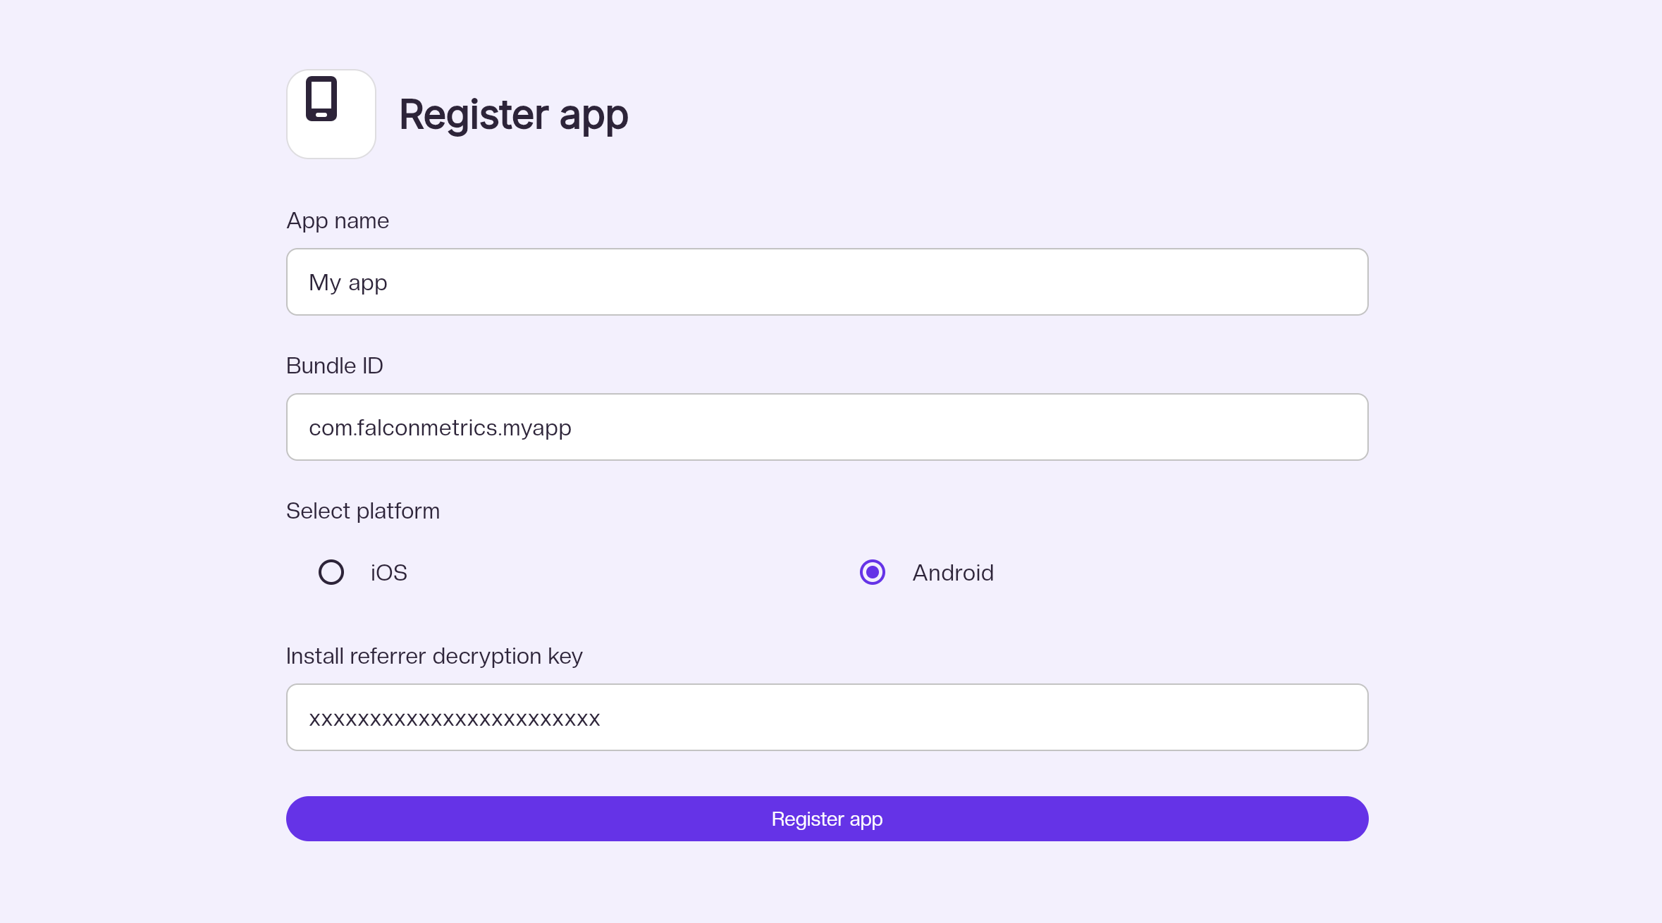The image size is (1662, 923).
Task: Click the white tile behind the phone icon
Action: [352, 137]
